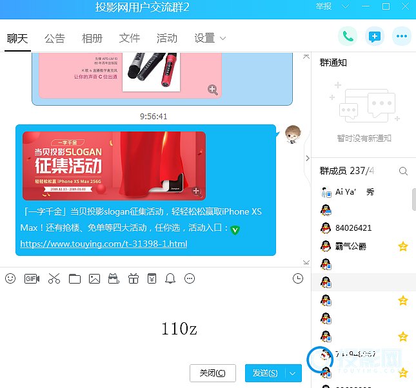416x388 pixels.
Task: Click the blue chat-plus icon
Action: point(374,36)
